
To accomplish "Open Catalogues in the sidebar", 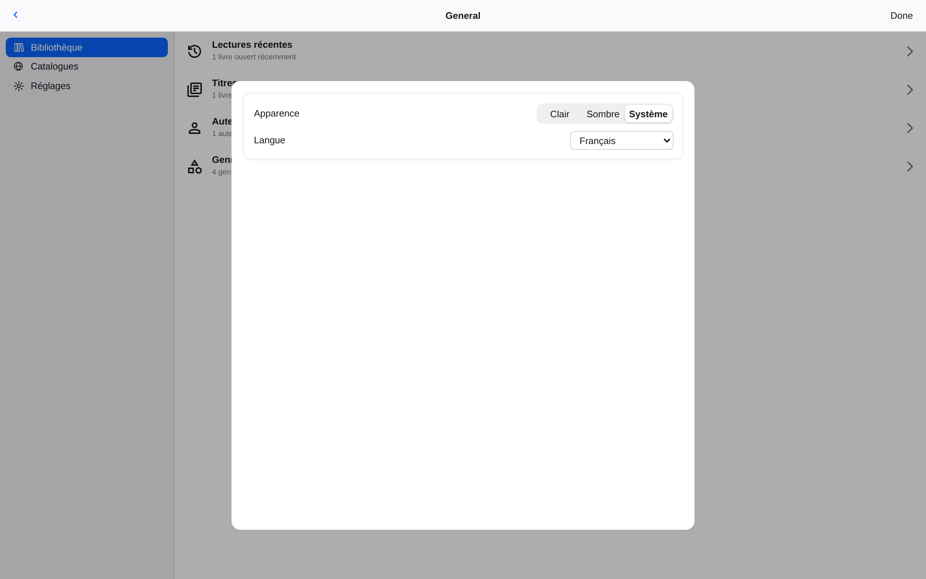I will click(x=86, y=66).
